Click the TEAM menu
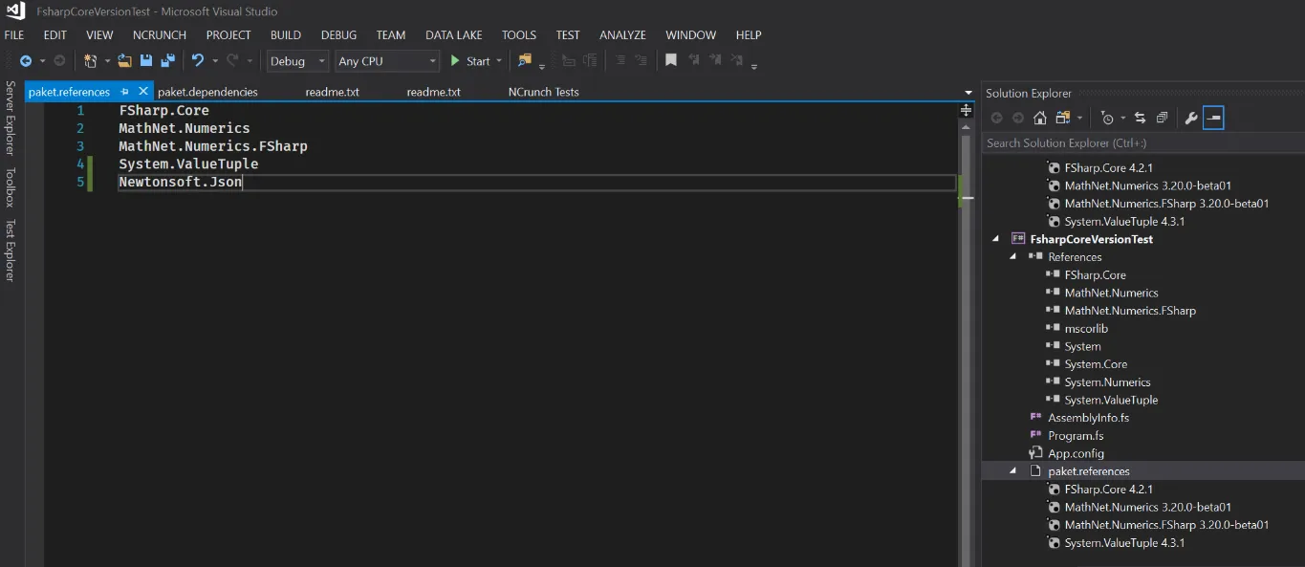Screen dimensions: 1305x567 tap(390, 35)
